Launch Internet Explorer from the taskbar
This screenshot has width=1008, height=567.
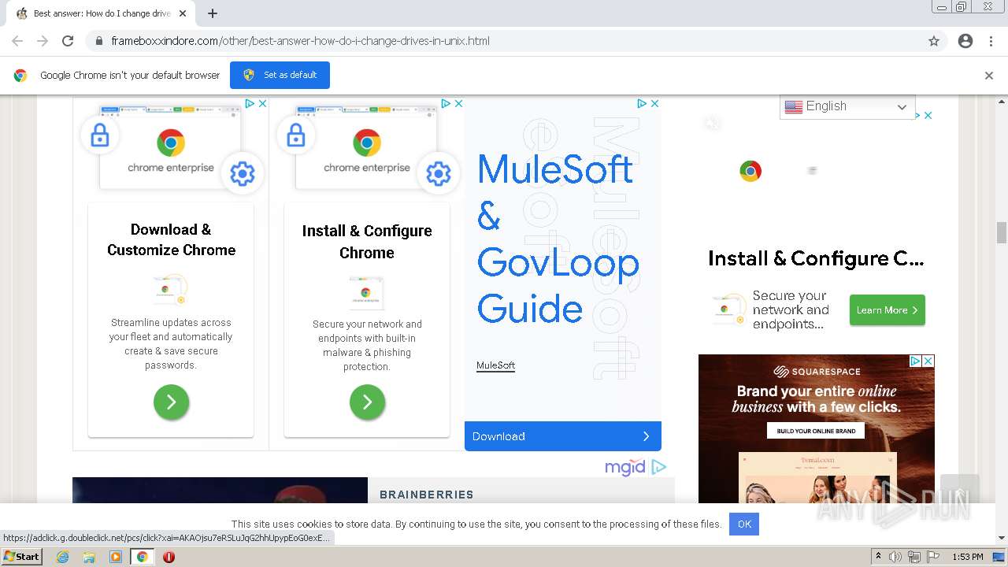(63, 557)
